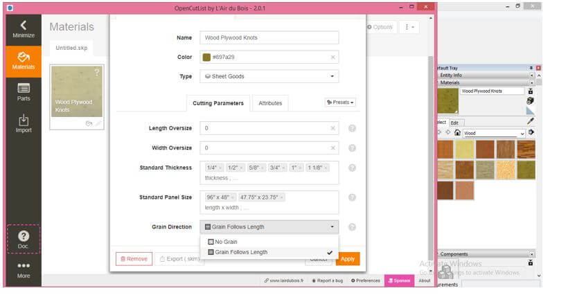566x295 pixels.
Task: Click the sample paint eyedropper in SketchUp tray
Action: click(530, 120)
